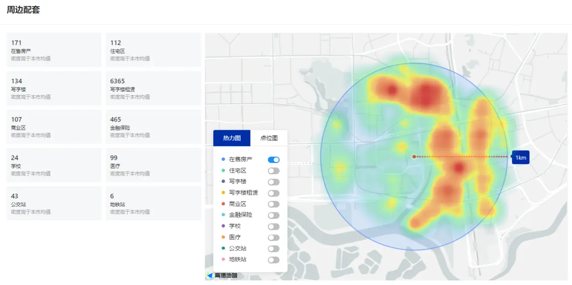
Task: Enable the 医疗 layer toggle
Action: [273, 238]
